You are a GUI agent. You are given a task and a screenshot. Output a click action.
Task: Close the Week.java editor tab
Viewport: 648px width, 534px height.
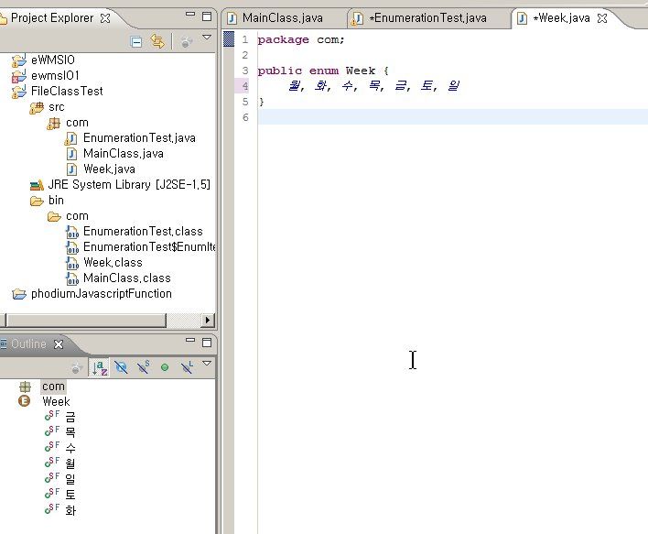[602, 18]
